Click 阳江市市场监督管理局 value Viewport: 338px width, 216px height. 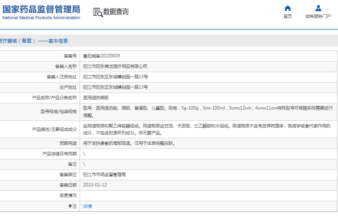click(x=104, y=175)
